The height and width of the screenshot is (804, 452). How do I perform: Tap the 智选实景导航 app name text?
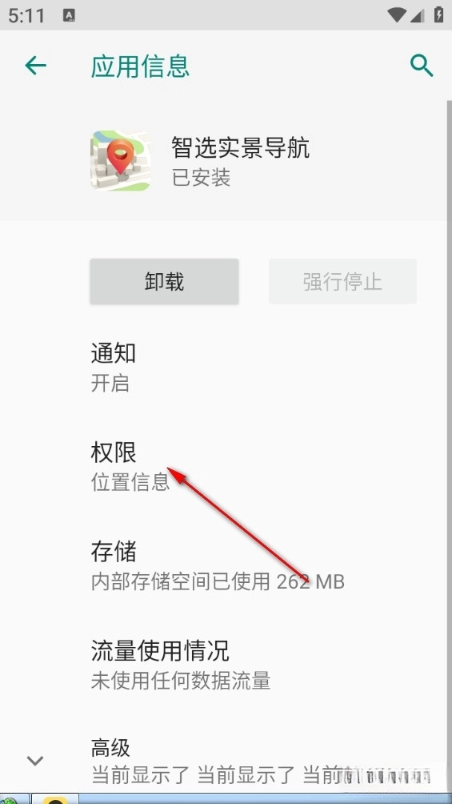[240, 147]
